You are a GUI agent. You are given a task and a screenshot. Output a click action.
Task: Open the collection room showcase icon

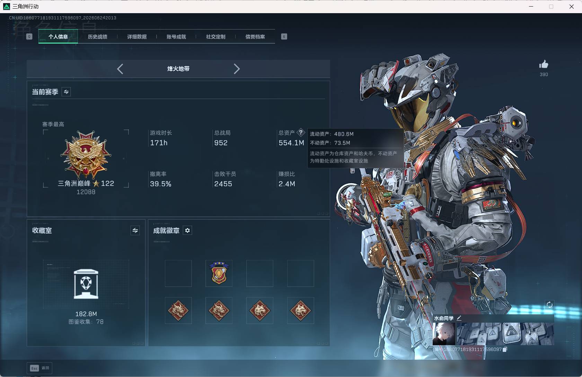pos(86,284)
